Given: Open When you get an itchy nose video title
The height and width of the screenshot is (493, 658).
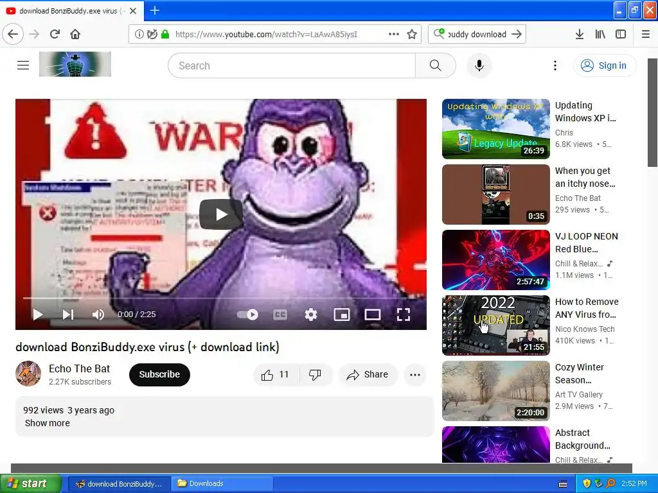Looking at the screenshot, I should pos(585,177).
